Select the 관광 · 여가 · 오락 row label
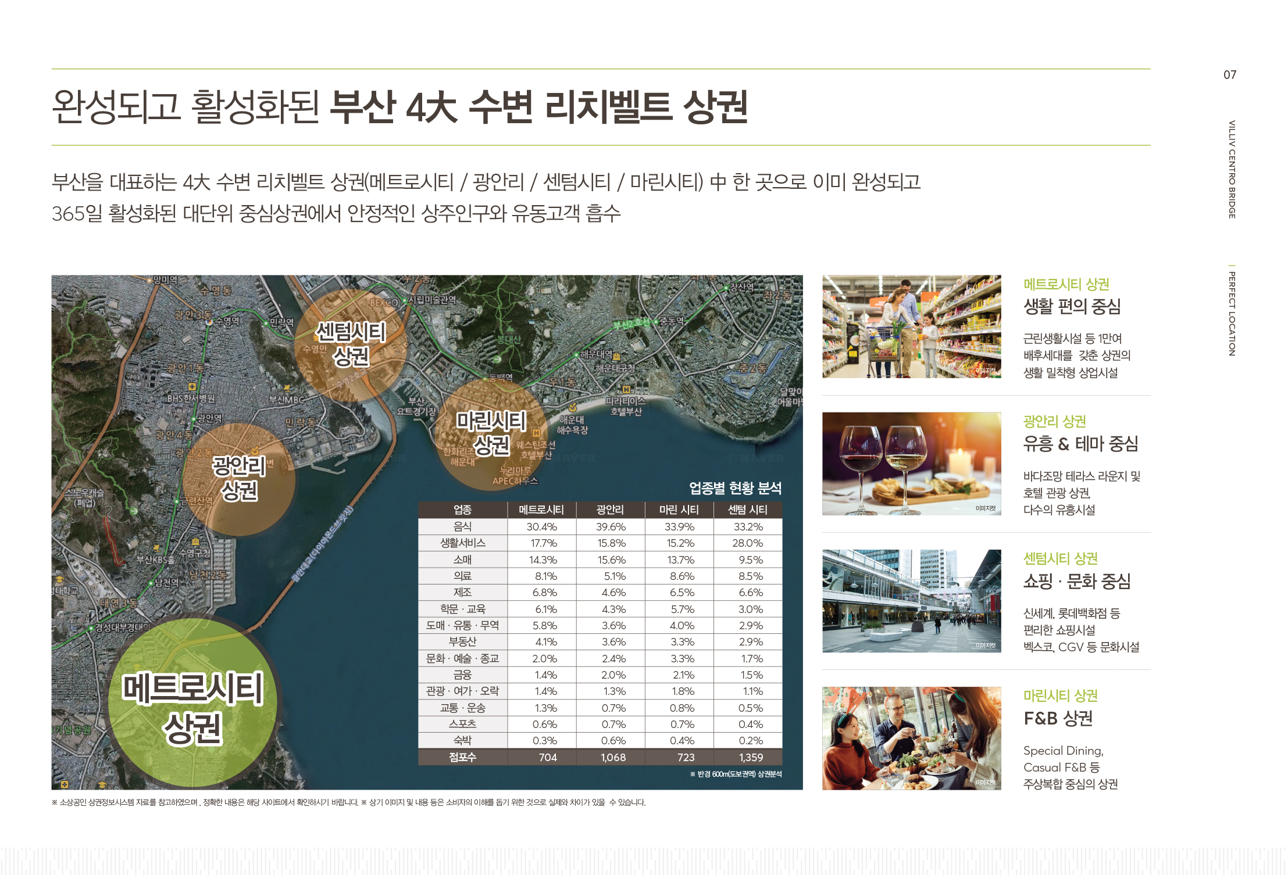Screen dimensions: 1288x875 [462, 691]
